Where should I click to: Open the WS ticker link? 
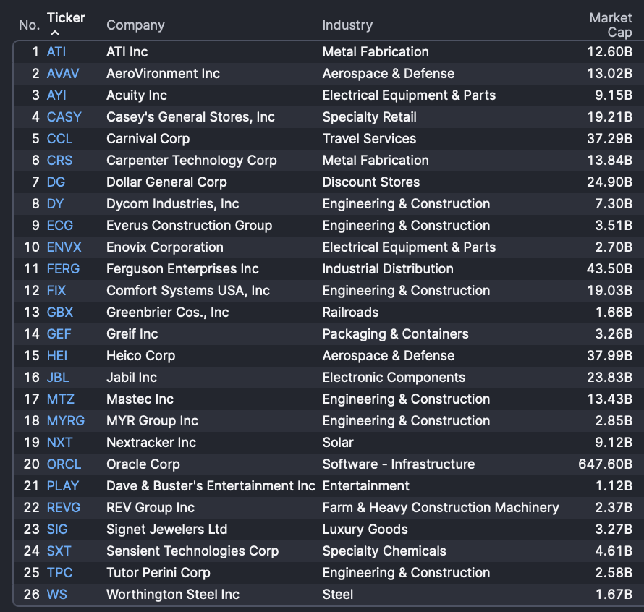pyautogui.click(x=56, y=595)
